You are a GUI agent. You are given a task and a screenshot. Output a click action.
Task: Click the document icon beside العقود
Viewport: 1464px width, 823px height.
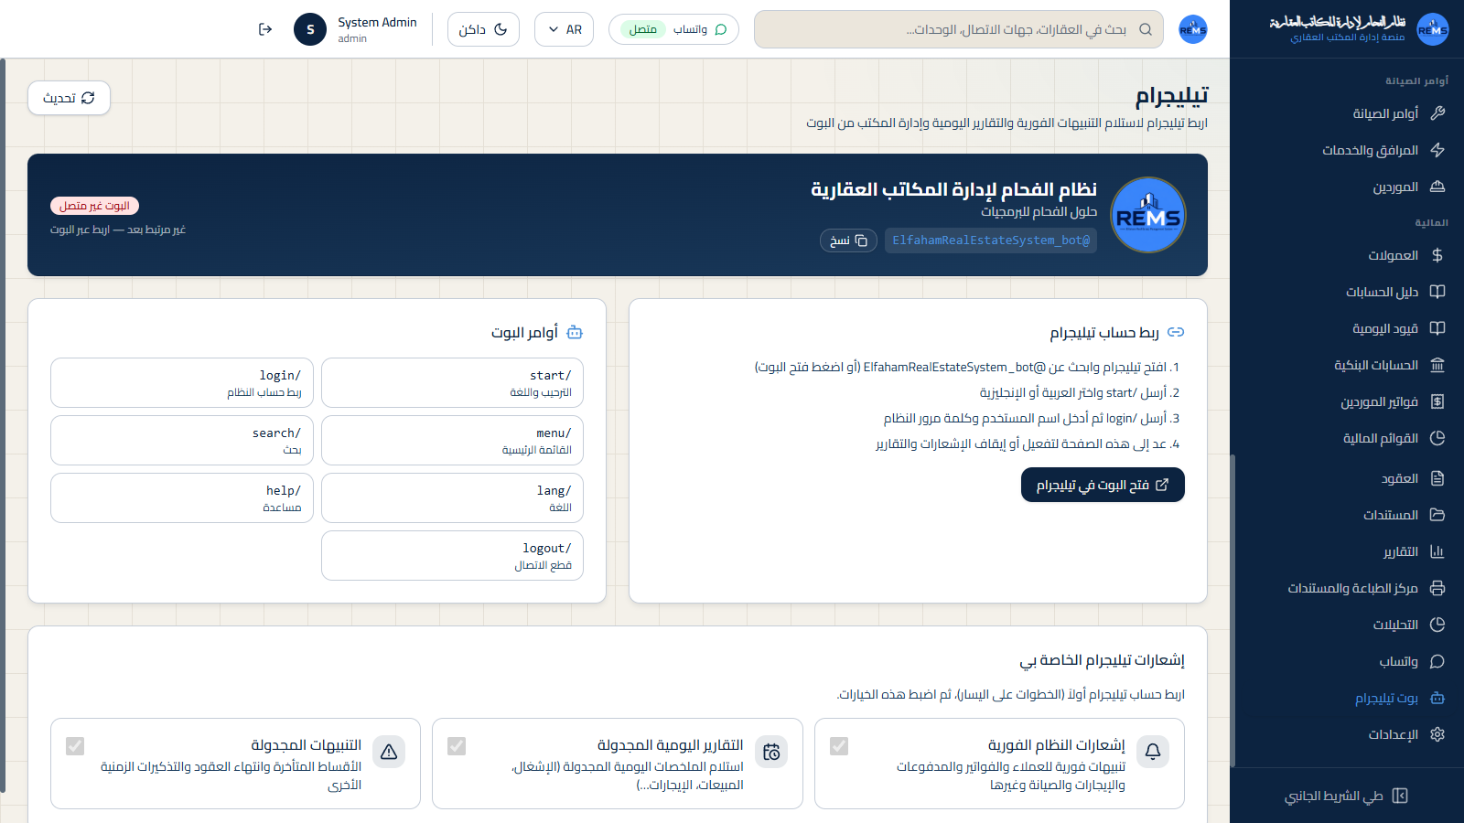(1437, 478)
